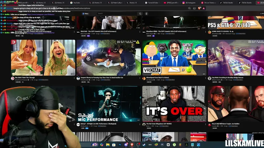Open uTorrent from the taskbar
Screen dimensions: 264x148
(x=174, y=145)
